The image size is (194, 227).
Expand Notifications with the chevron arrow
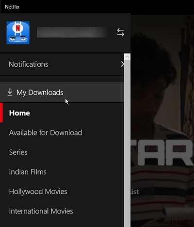pyautogui.click(x=122, y=64)
